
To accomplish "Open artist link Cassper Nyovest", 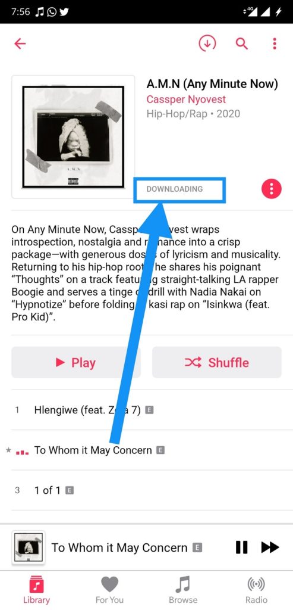I will click(x=186, y=99).
